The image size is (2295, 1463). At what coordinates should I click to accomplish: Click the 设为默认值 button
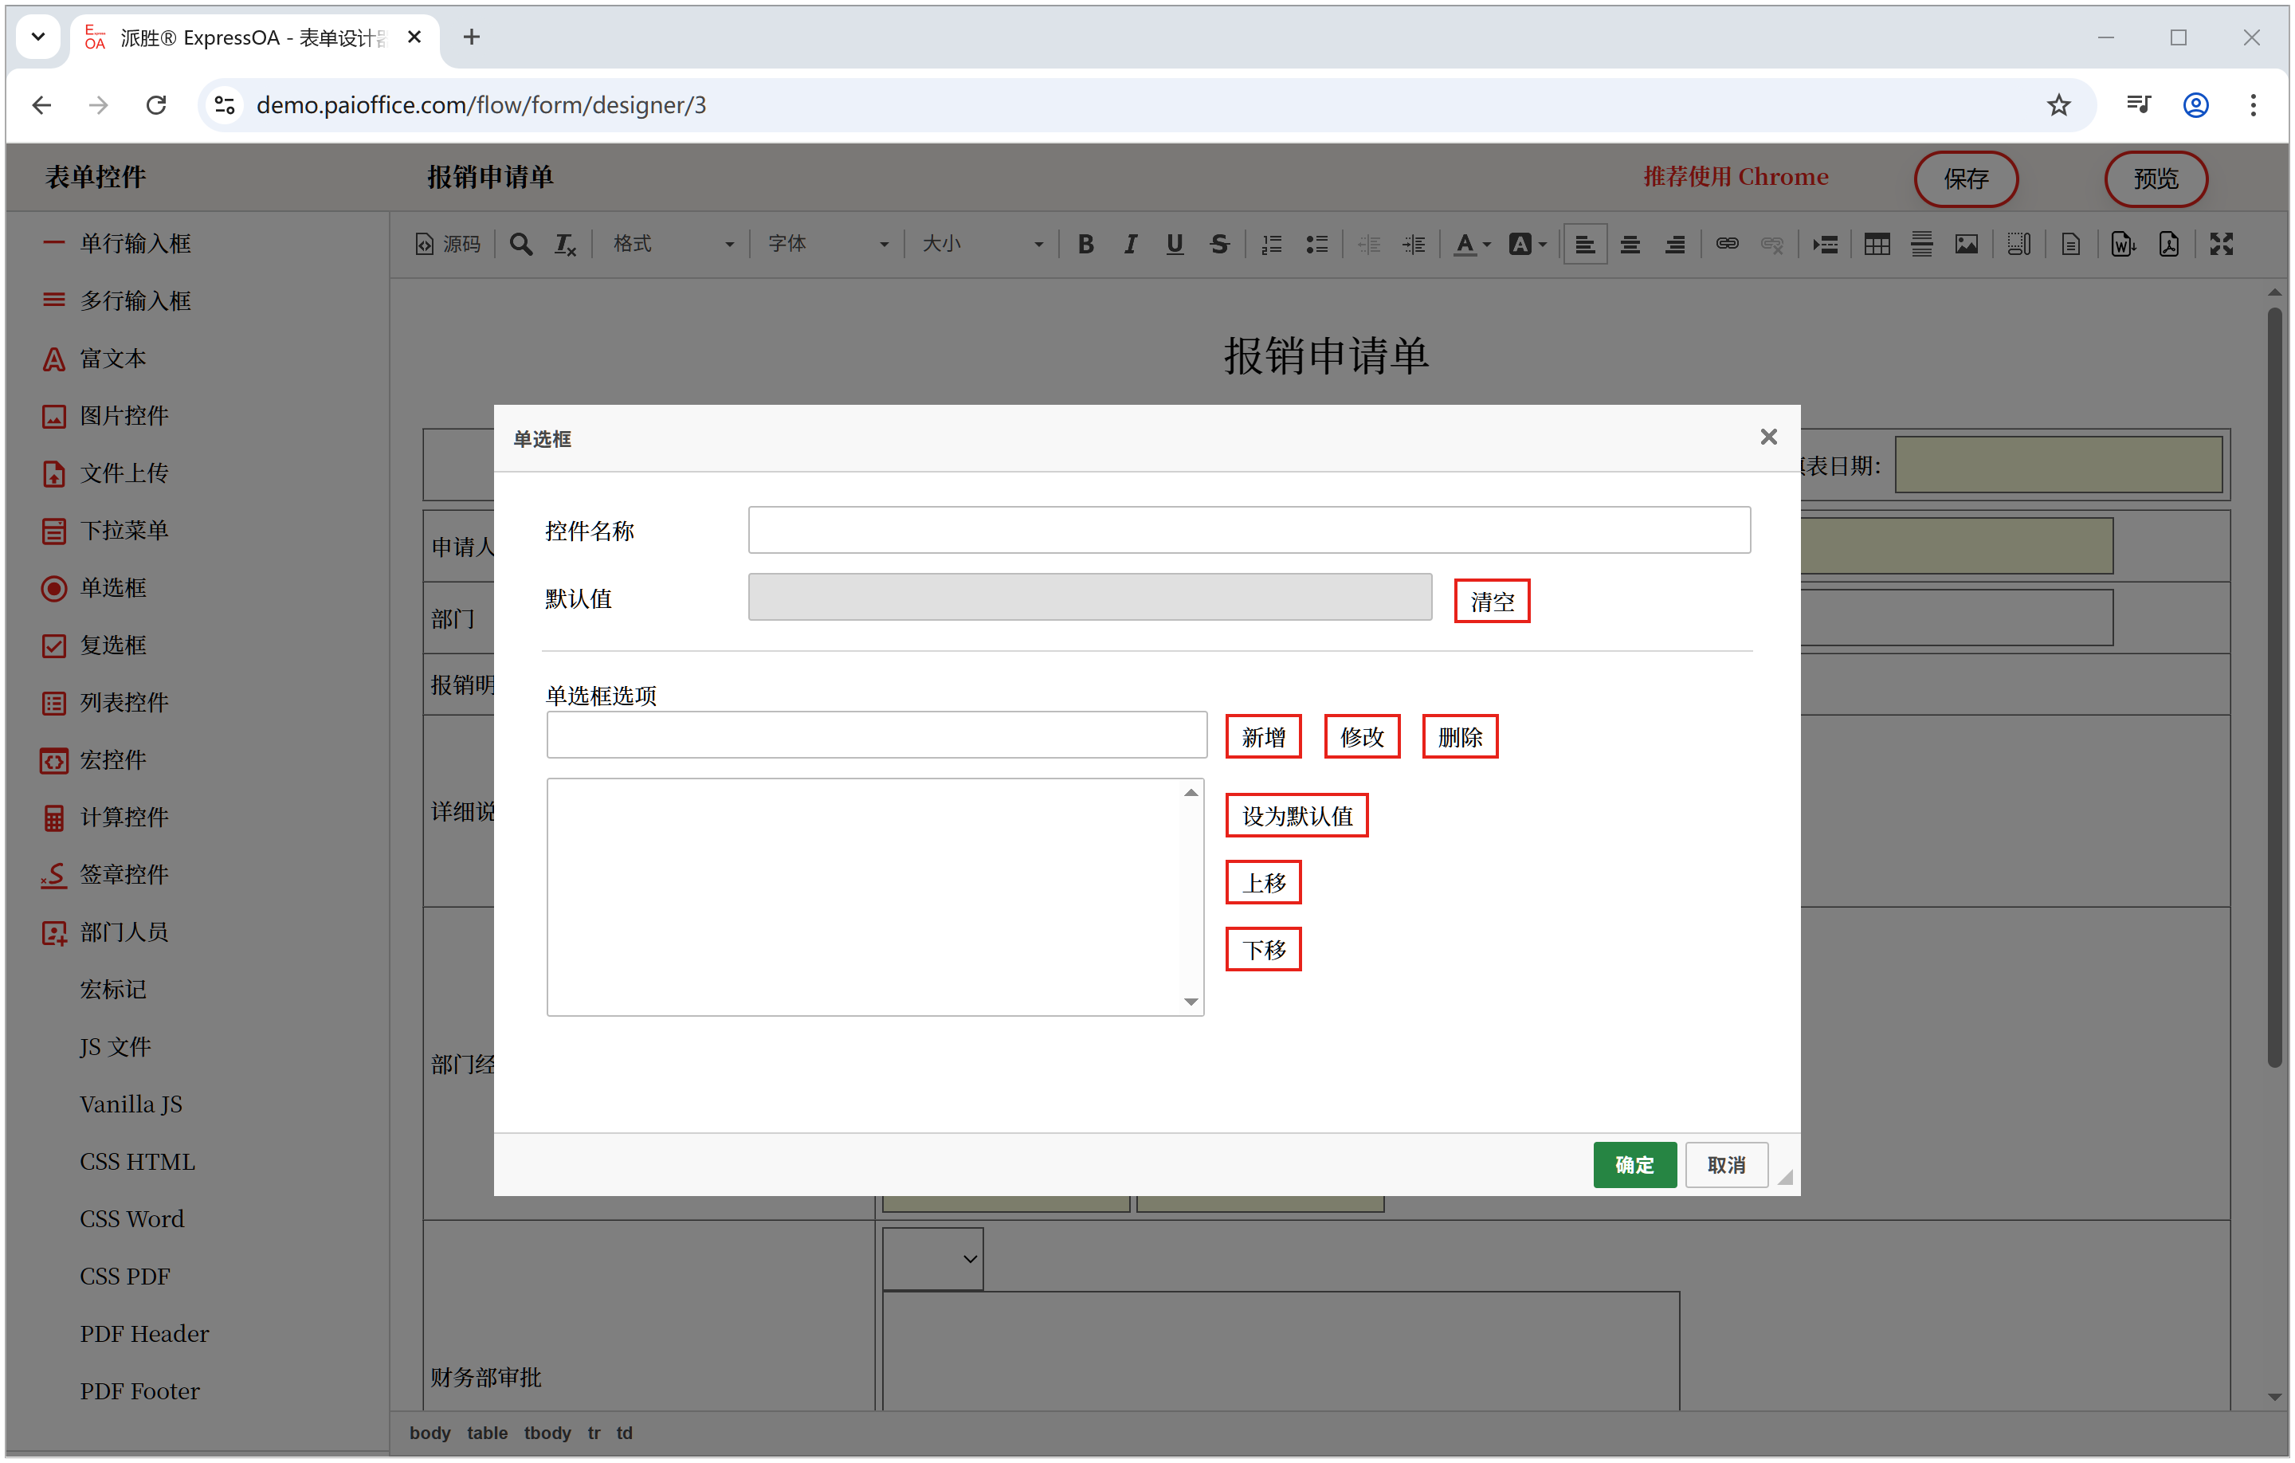point(1297,816)
